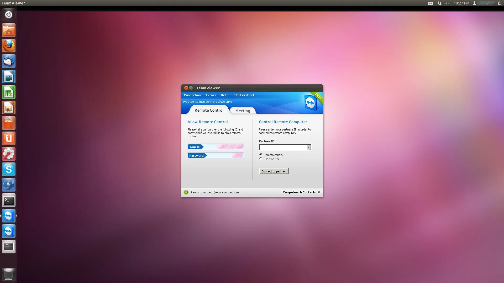The width and height of the screenshot is (504, 283).
Task: Click the Connect to partner button
Action: tap(274, 171)
